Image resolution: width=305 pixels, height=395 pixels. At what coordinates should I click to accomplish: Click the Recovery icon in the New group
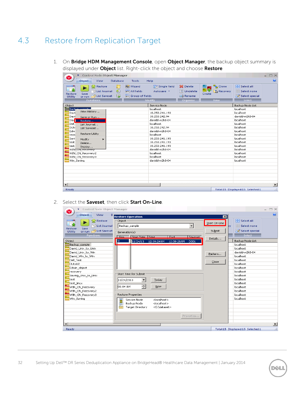coord(215,91)
